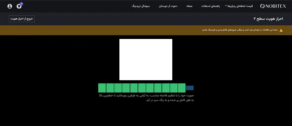The image size is (292, 126).
Task: Click the yellow warning triangle icon
Action: click(281, 30)
